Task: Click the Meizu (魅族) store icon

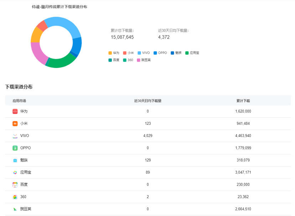Action: [15, 160]
